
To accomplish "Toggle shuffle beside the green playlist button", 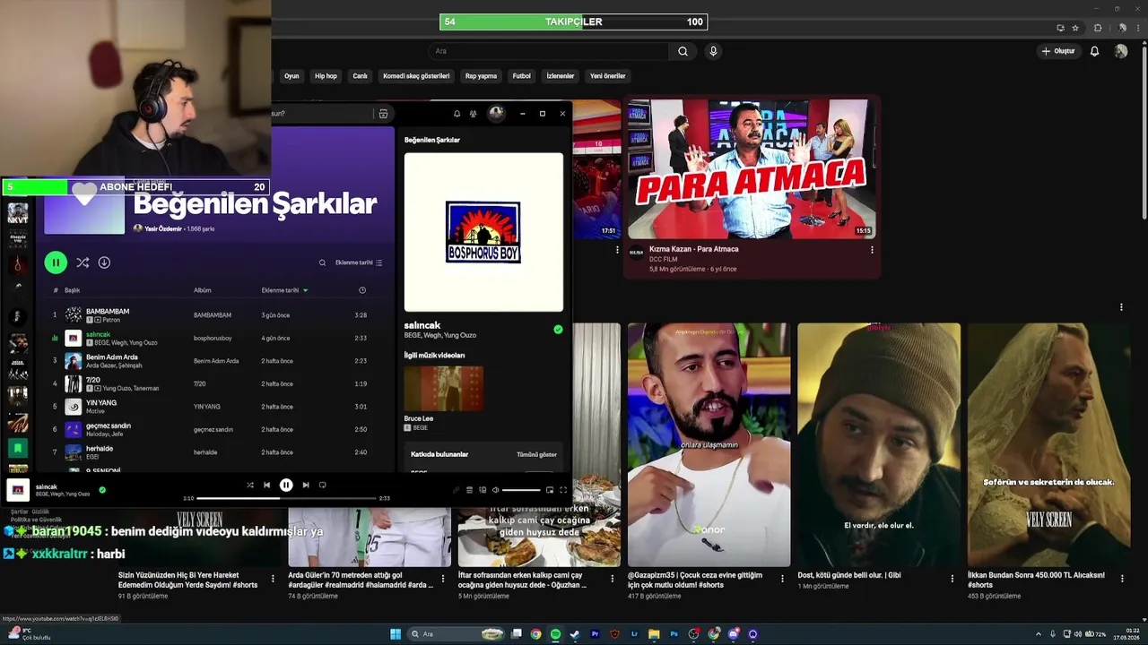I will tap(83, 262).
